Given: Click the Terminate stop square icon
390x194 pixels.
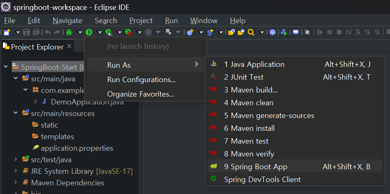Looking at the screenshot, I should (339, 32).
